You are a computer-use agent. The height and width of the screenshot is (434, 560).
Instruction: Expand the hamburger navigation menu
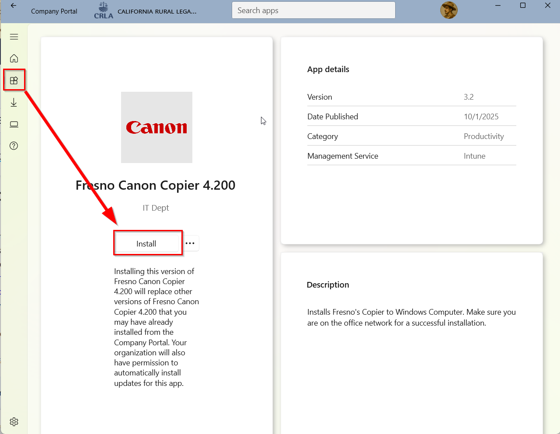point(14,37)
